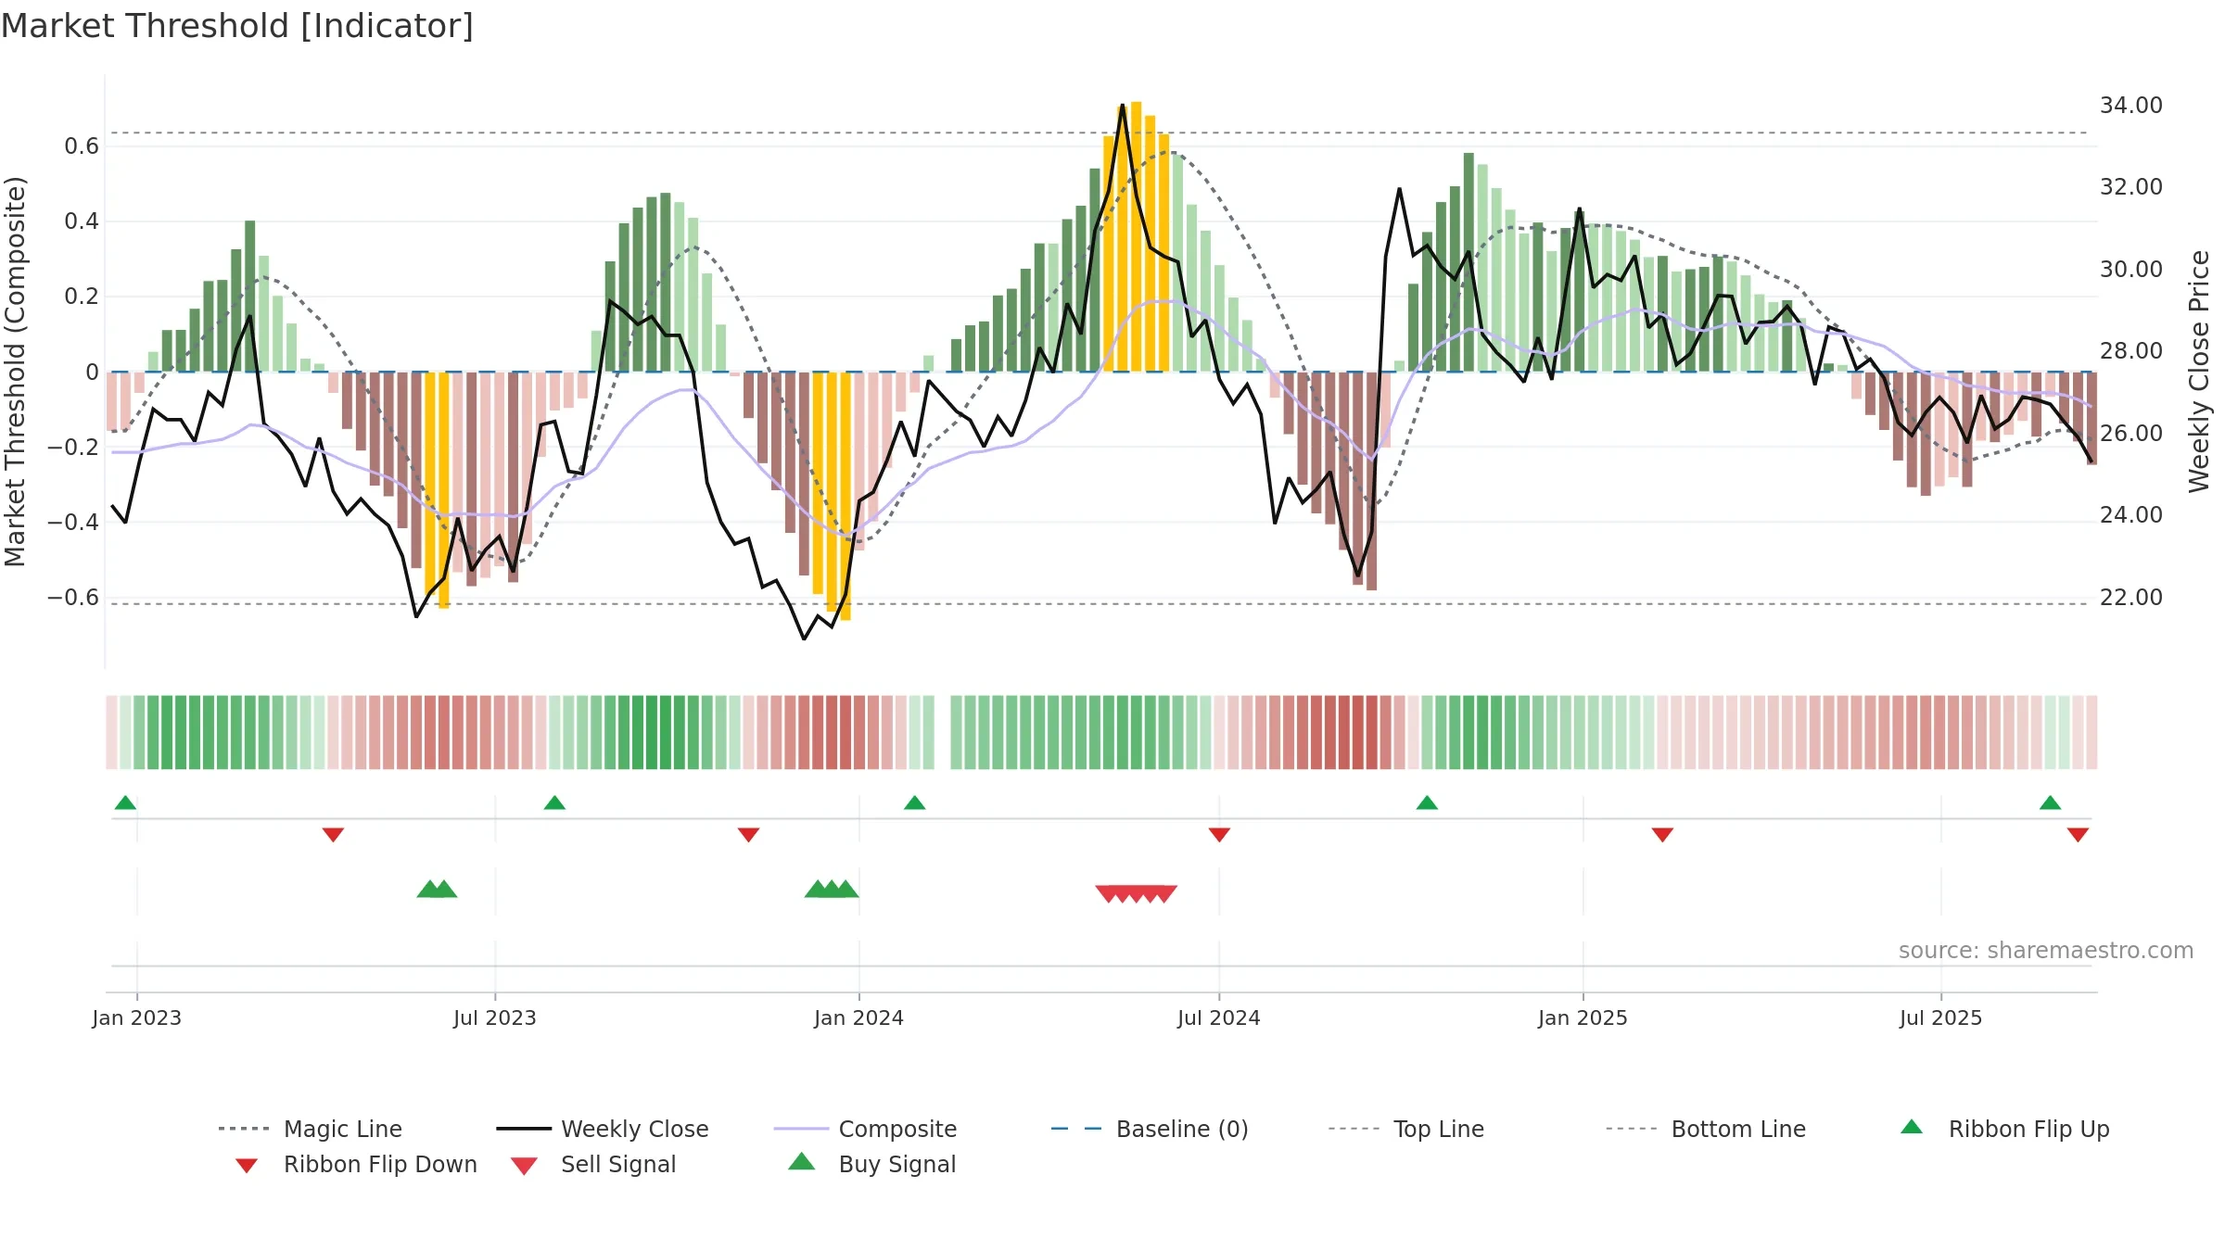Click the yellow bar at the June 2023 trough
Image resolution: width=2225 pixels, height=1251 pixels.
(x=444, y=490)
